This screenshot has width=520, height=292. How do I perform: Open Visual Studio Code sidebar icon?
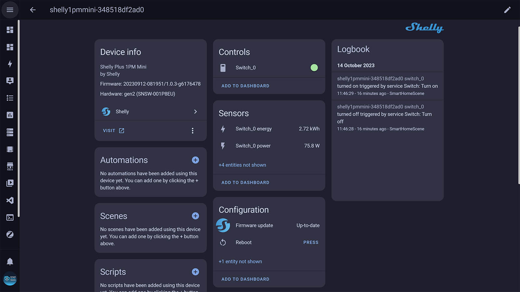(10, 201)
